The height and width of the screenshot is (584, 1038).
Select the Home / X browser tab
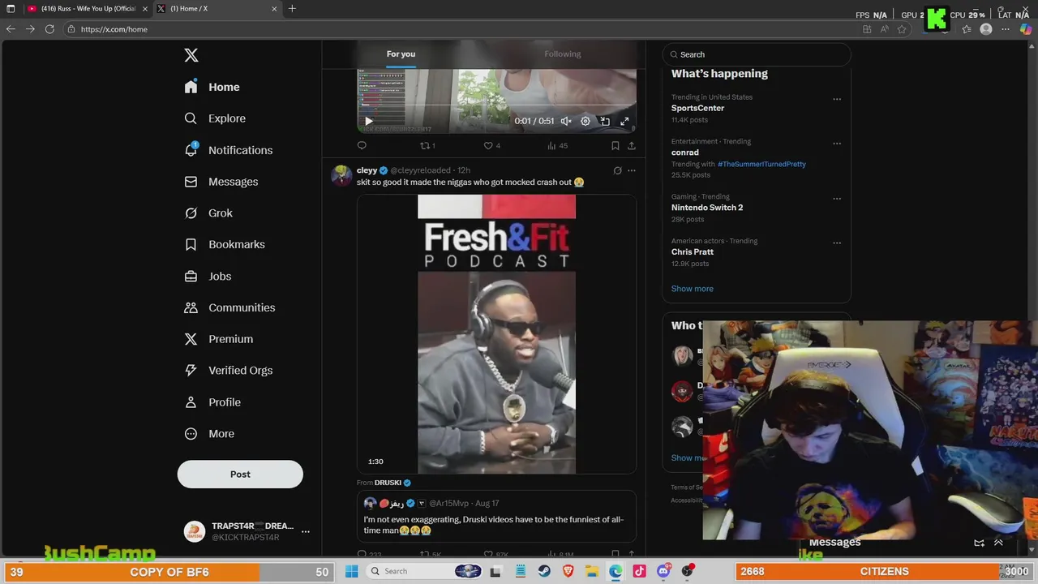click(x=217, y=9)
